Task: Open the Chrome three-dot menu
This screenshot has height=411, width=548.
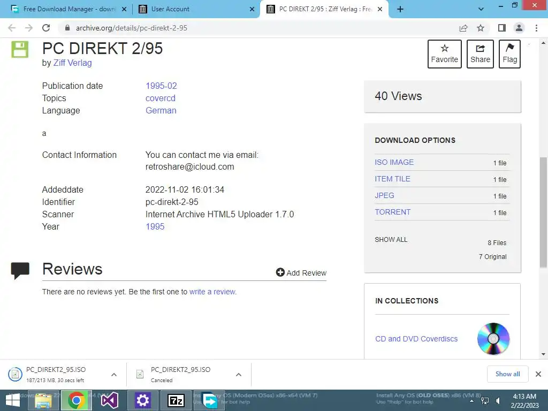Action: pos(536,28)
